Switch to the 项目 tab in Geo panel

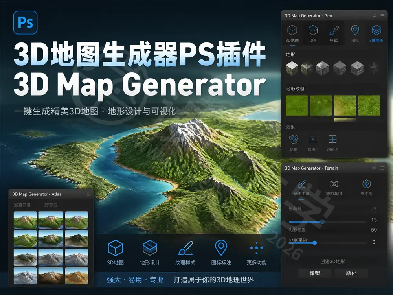tap(313, 33)
